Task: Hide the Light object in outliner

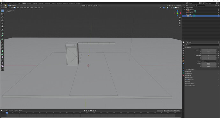Action: 218,14
